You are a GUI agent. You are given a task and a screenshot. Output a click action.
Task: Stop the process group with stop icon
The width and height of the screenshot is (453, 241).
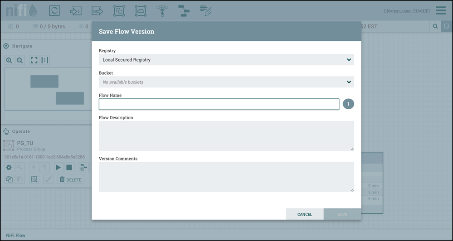pos(69,168)
